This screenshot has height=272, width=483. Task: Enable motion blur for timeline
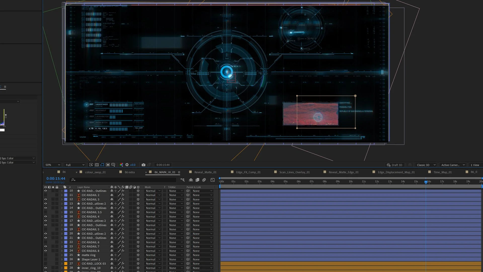[x=204, y=180]
